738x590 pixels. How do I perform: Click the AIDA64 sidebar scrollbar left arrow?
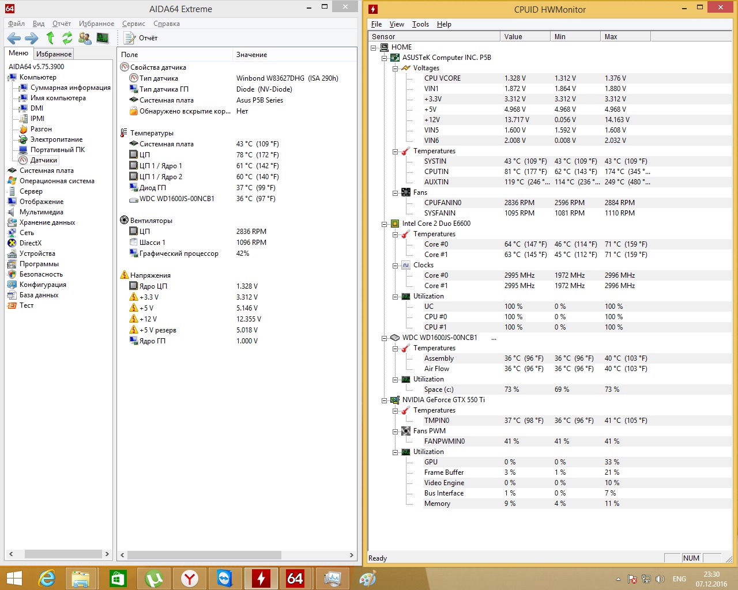pos(11,554)
